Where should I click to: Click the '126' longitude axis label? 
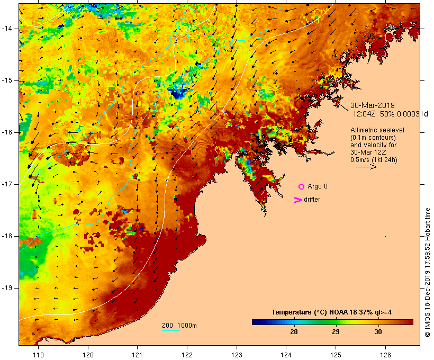[385, 355]
